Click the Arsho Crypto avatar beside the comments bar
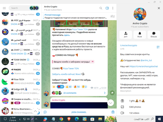Viewport: 163px width, 122px height. pos(46,93)
